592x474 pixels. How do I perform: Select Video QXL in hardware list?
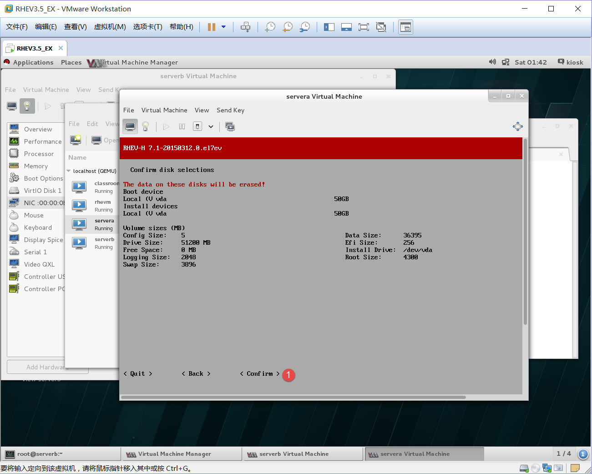click(36, 264)
